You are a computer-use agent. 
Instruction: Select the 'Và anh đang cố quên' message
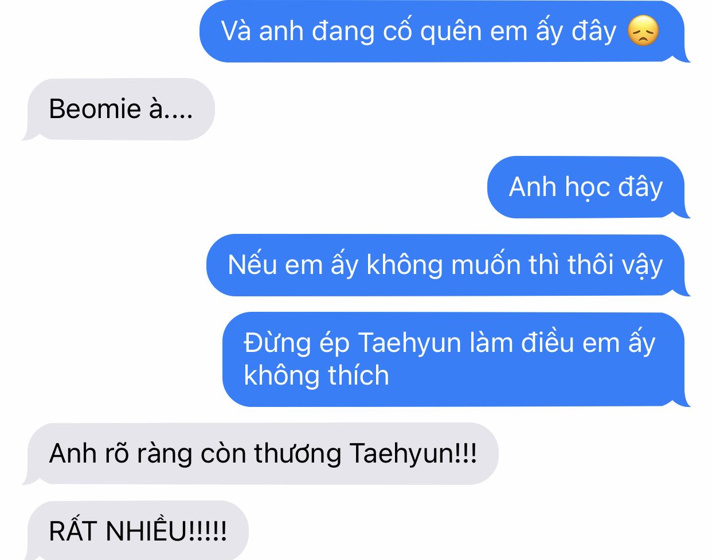444,31
